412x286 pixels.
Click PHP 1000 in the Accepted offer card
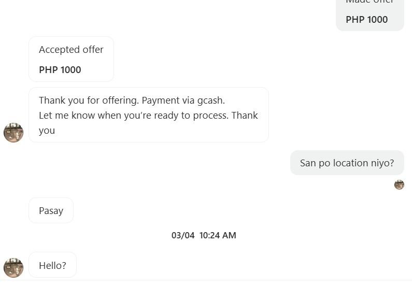pos(60,70)
